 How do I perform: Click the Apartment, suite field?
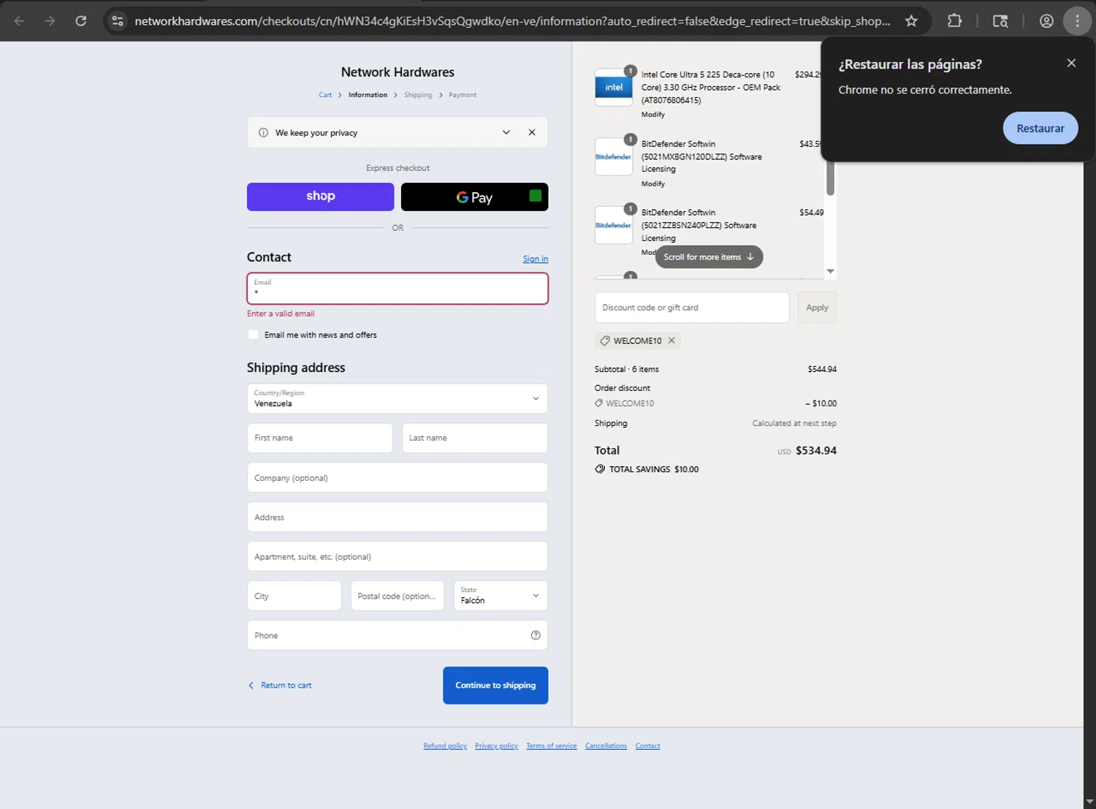397,556
